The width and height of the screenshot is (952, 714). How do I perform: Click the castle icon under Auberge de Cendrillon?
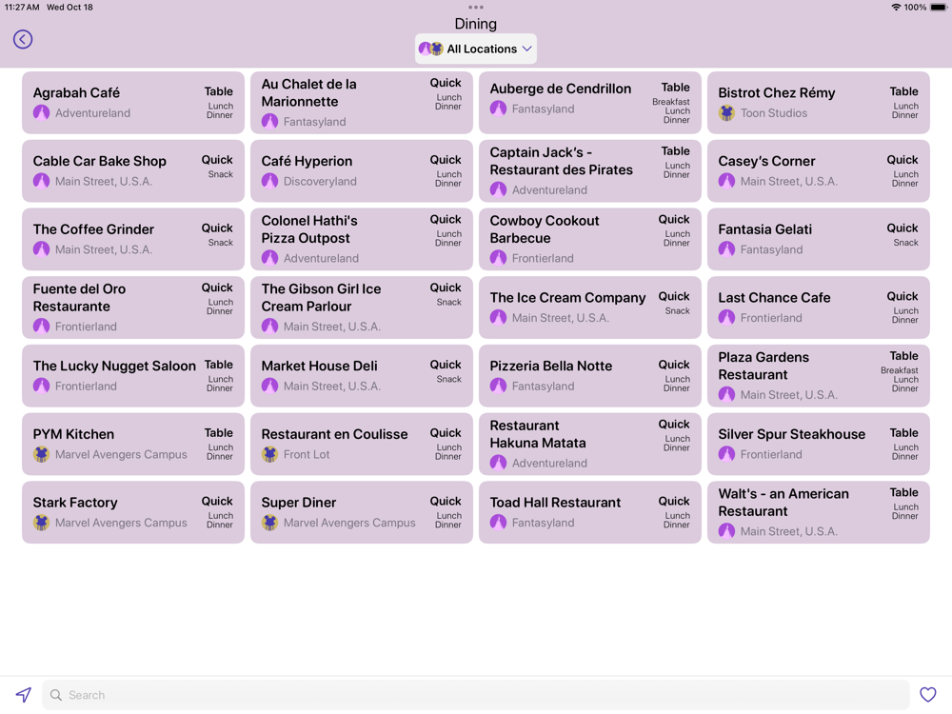coord(499,109)
